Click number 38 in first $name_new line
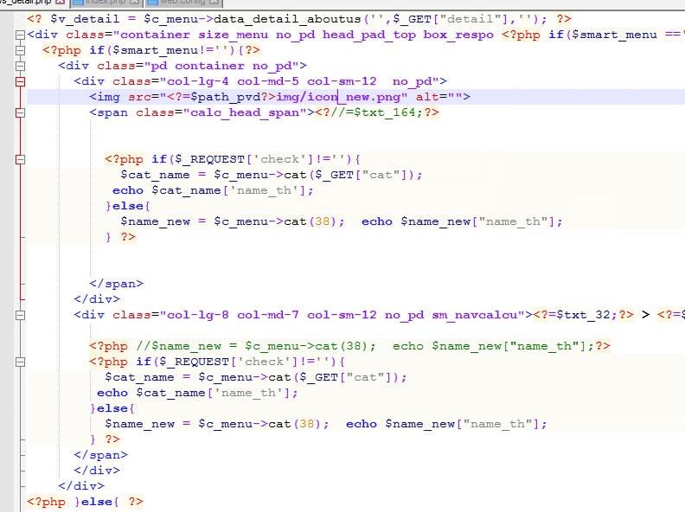The width and height of the screenshot is (685, 513). click(x=322, y=222)
